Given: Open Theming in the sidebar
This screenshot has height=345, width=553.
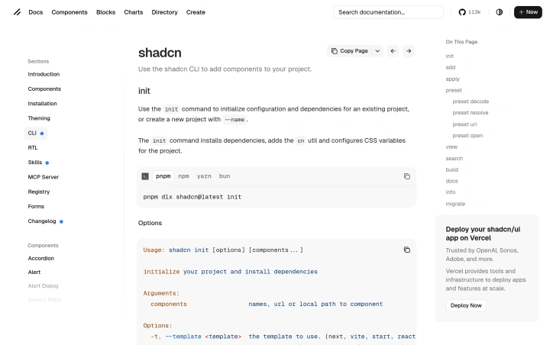Looking at the screenshot, I should click(x=39, y=118).
